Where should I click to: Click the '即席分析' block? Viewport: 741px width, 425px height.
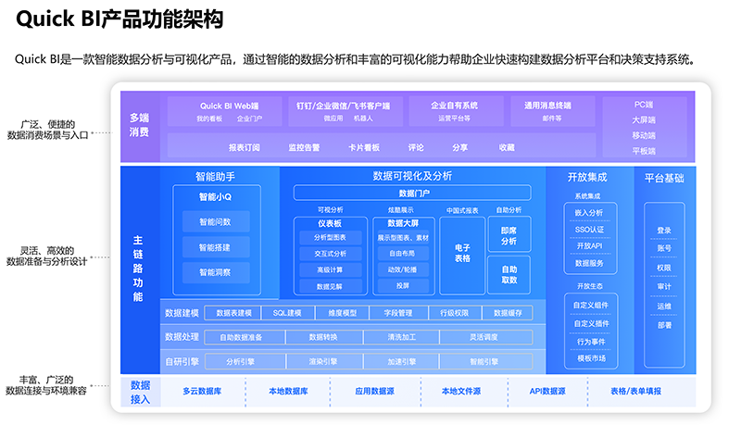[509, 235]
